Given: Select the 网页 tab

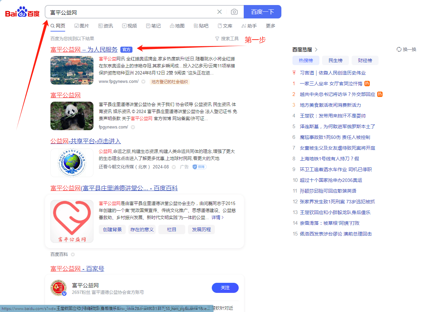Looking at the screenshot, I should tap(58, 26).
